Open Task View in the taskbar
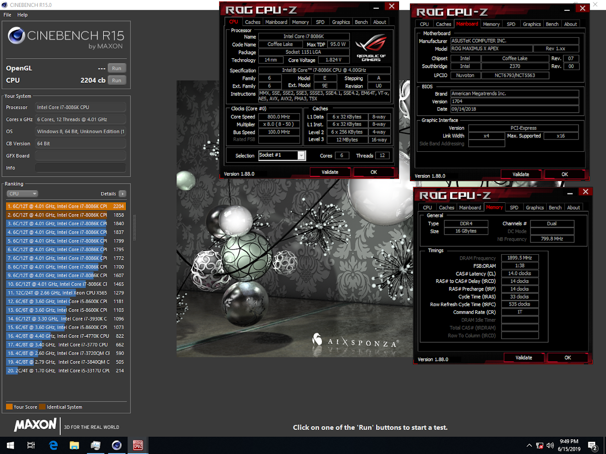 (31, 445)
